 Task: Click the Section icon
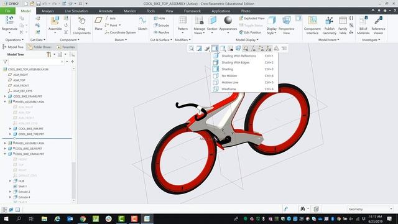212,21
